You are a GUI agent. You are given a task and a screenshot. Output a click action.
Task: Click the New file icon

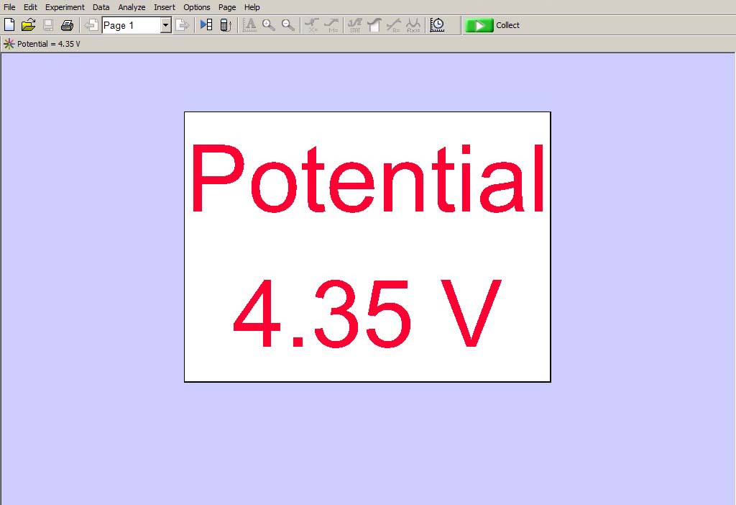pyautogui.click(x=9, y=25)
